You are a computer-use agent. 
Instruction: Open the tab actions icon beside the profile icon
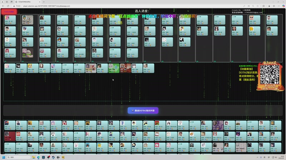coord(7,2)
